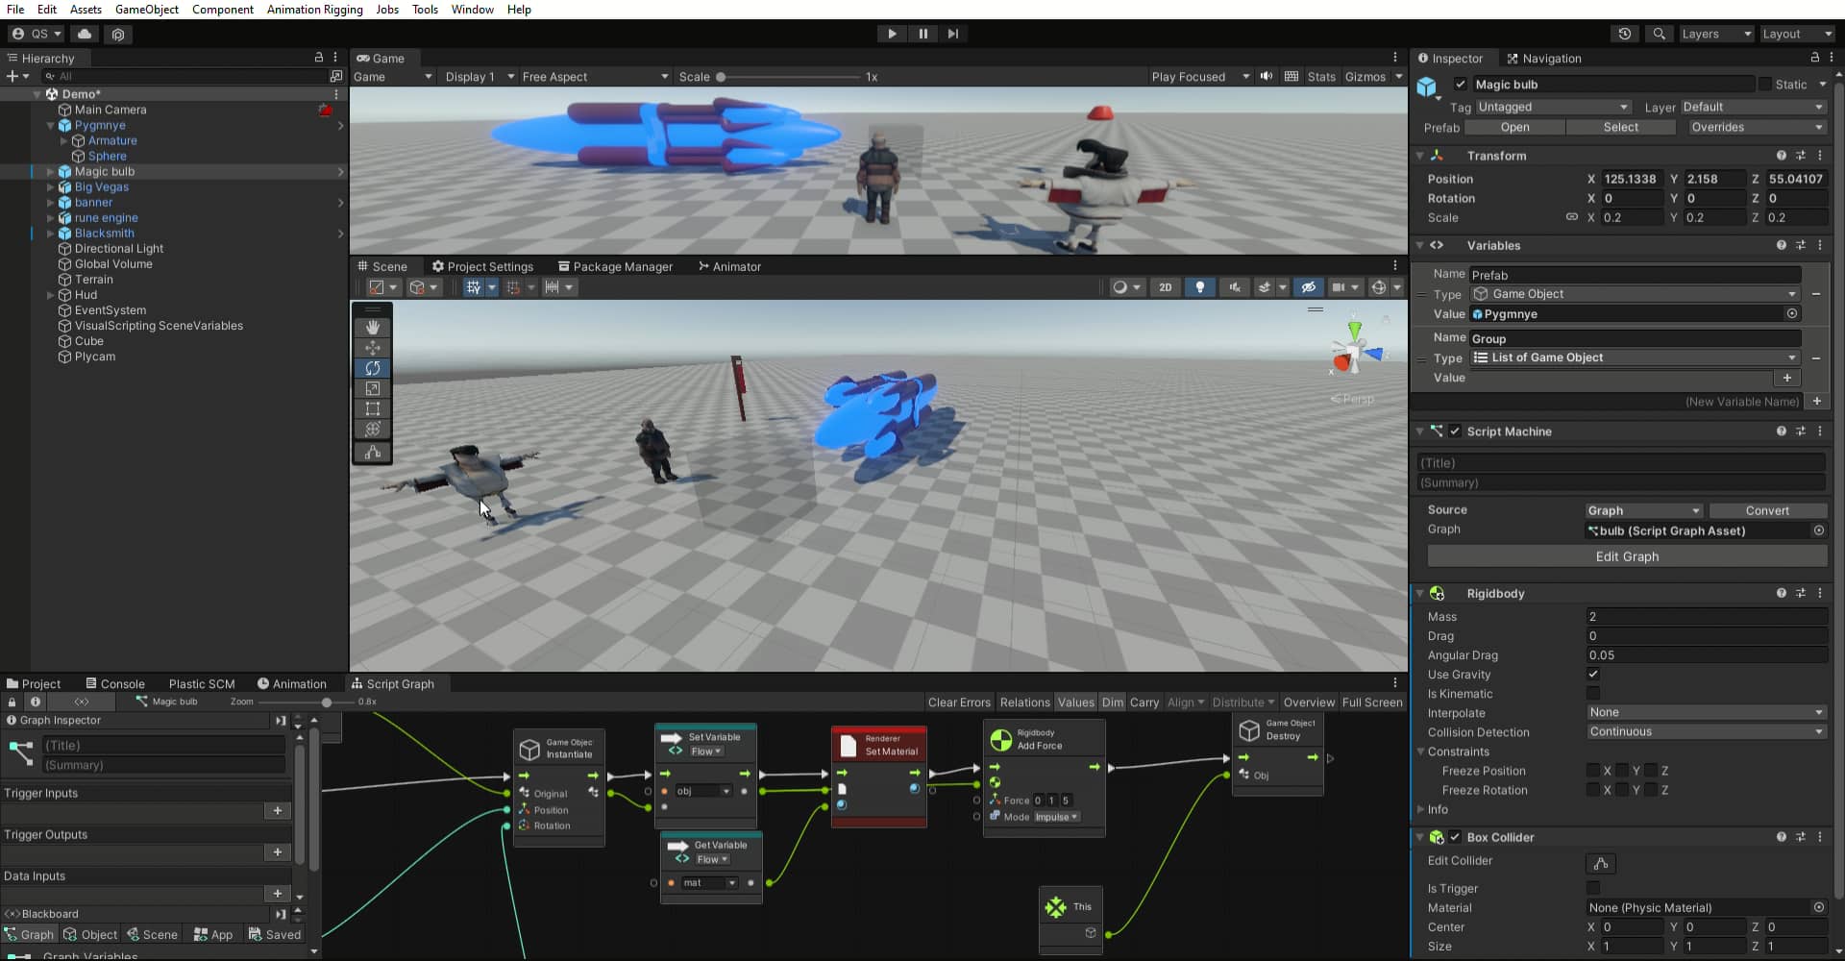Enable Is Kinematic on the Rigidbody

point(1593,694)
